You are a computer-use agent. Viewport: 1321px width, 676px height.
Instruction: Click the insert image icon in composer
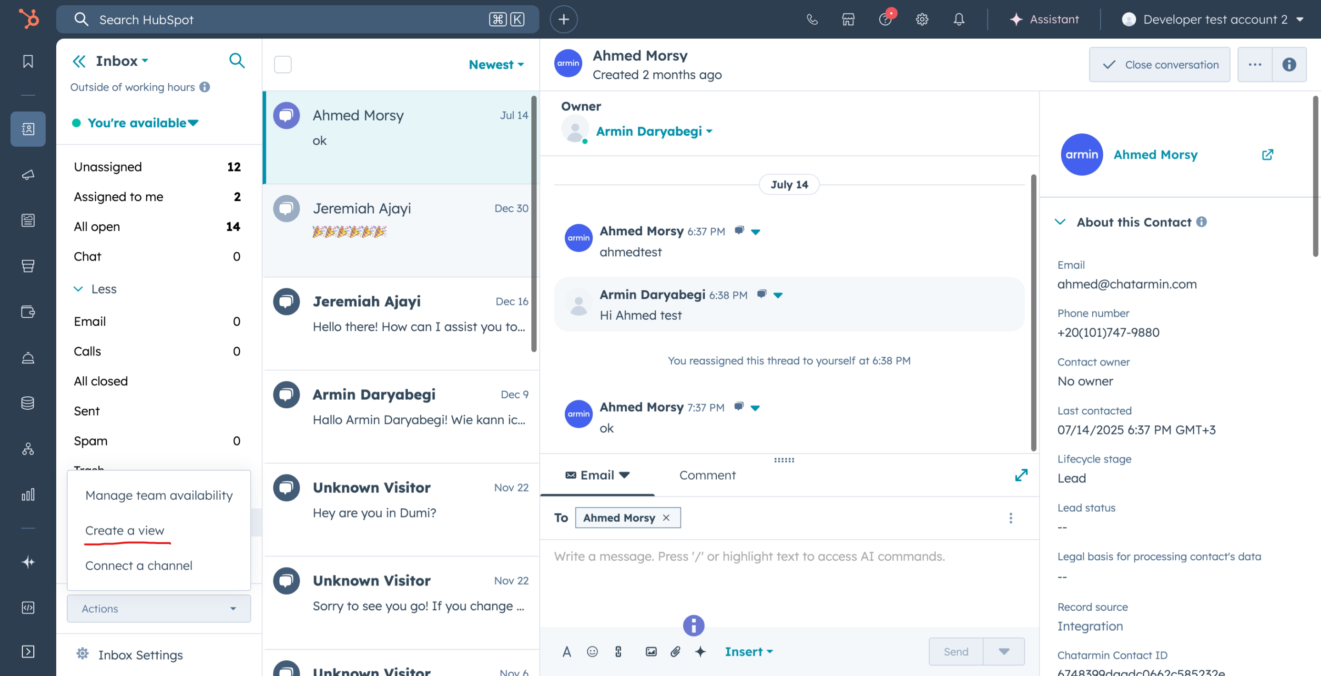[651, 651]
